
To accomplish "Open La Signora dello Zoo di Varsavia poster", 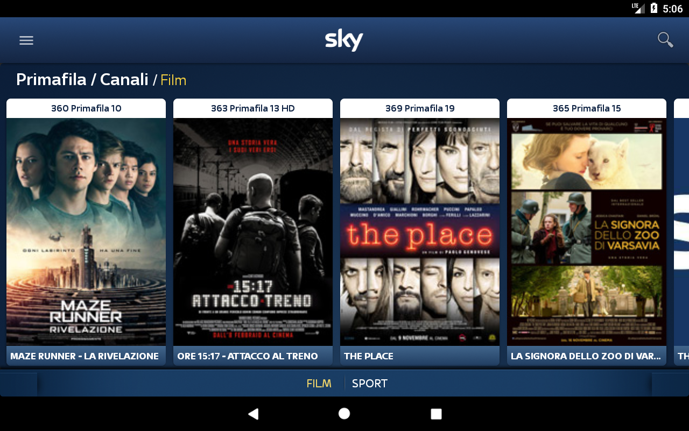I will (x=587, y=232).
